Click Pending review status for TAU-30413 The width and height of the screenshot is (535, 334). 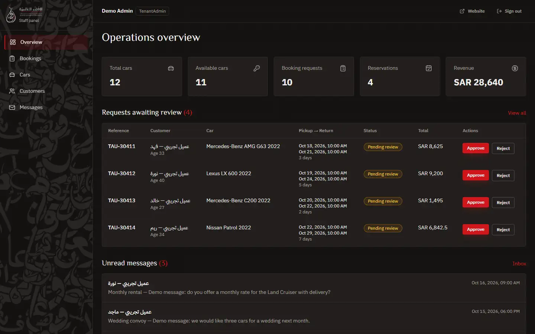coord(383,201)
